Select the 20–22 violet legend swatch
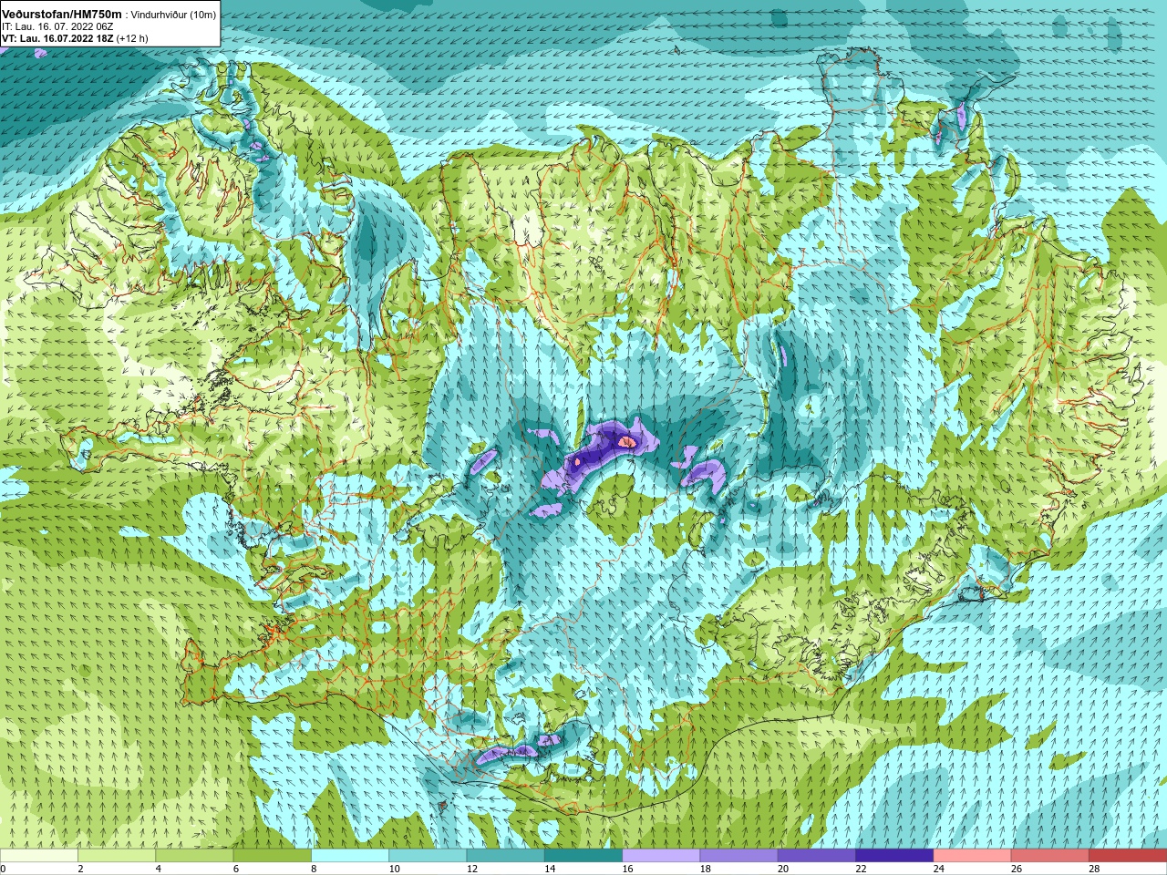This screenshot has height=875, width=1167. pos(817,856)
